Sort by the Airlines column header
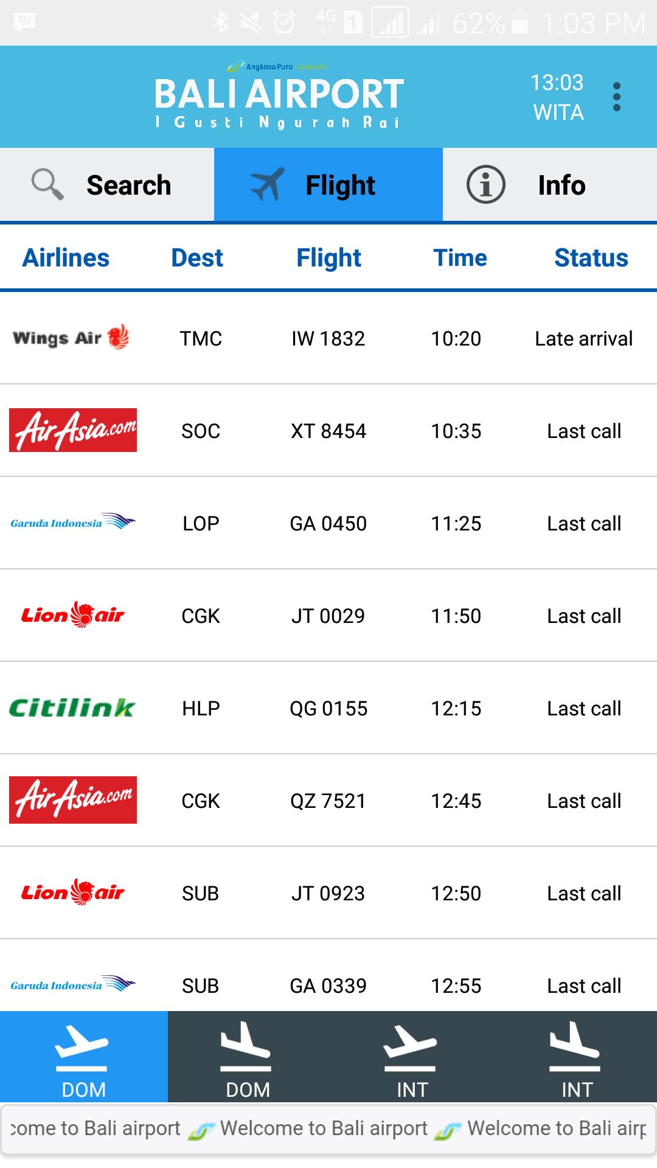 click(x=66, y=258)
